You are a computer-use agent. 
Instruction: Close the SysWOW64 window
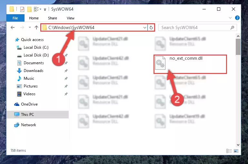[x=233, y=9]
